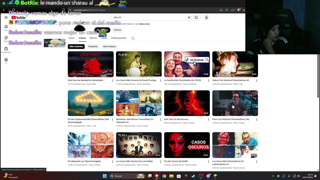Image resolution: width=320 pixels, height=180 pixels.
Task: Play the 'no buscar' TikTok family thumbnail
Action: (x=187, y=64)
